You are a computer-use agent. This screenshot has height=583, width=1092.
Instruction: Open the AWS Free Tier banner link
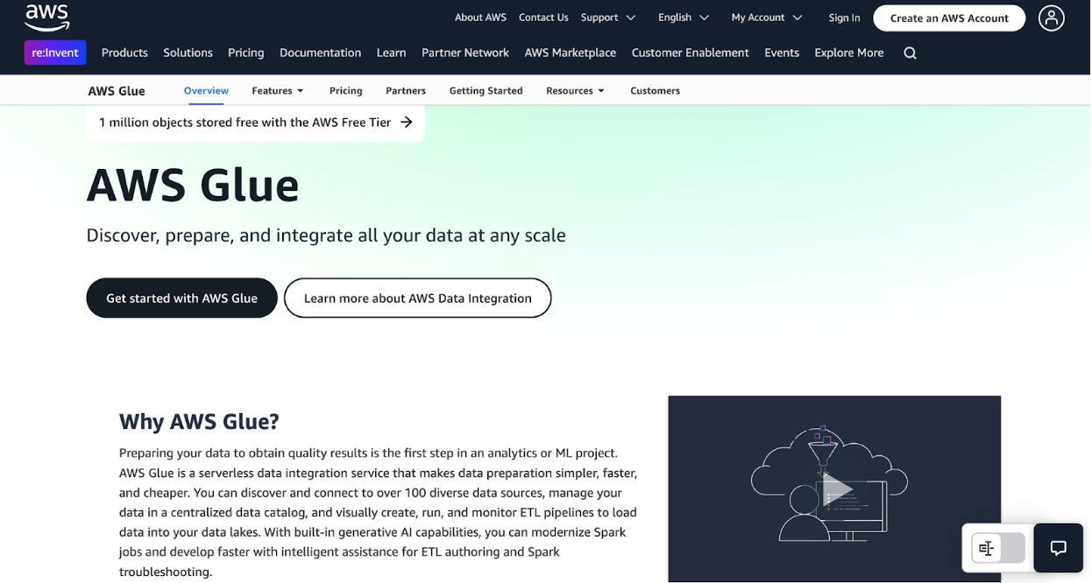(x=255, y=123)
